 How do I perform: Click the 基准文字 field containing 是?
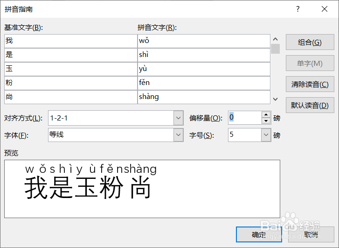pos(71,55)
